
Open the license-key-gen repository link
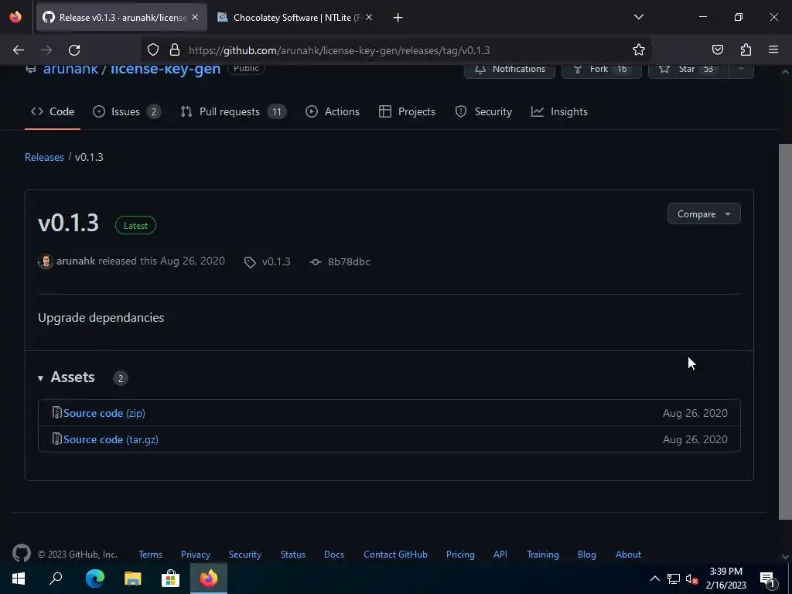click(166, 69)
